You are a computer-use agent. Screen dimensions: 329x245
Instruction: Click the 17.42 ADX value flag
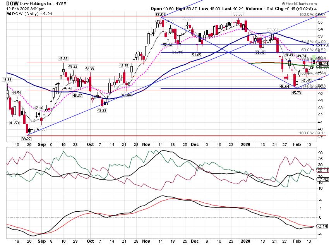[322, 180]
